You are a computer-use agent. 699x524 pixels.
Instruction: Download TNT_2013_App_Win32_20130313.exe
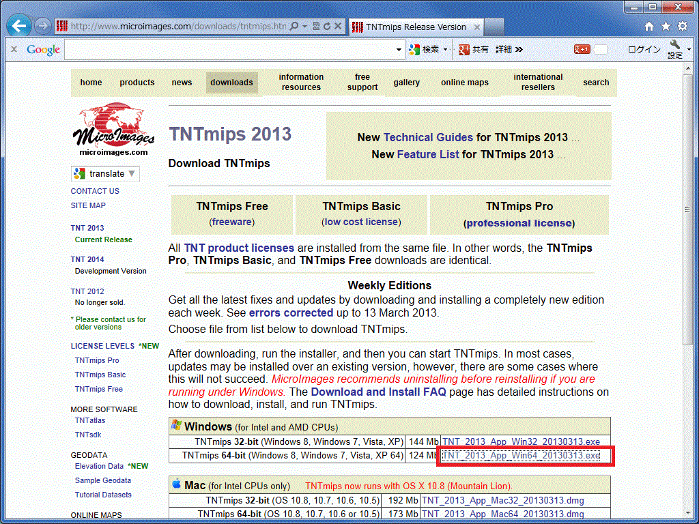click(521, 442)
